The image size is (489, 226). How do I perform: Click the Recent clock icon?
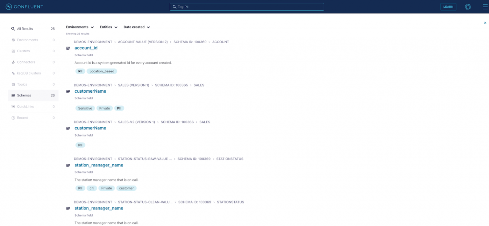pyautogui.click(x=13, y=118)
